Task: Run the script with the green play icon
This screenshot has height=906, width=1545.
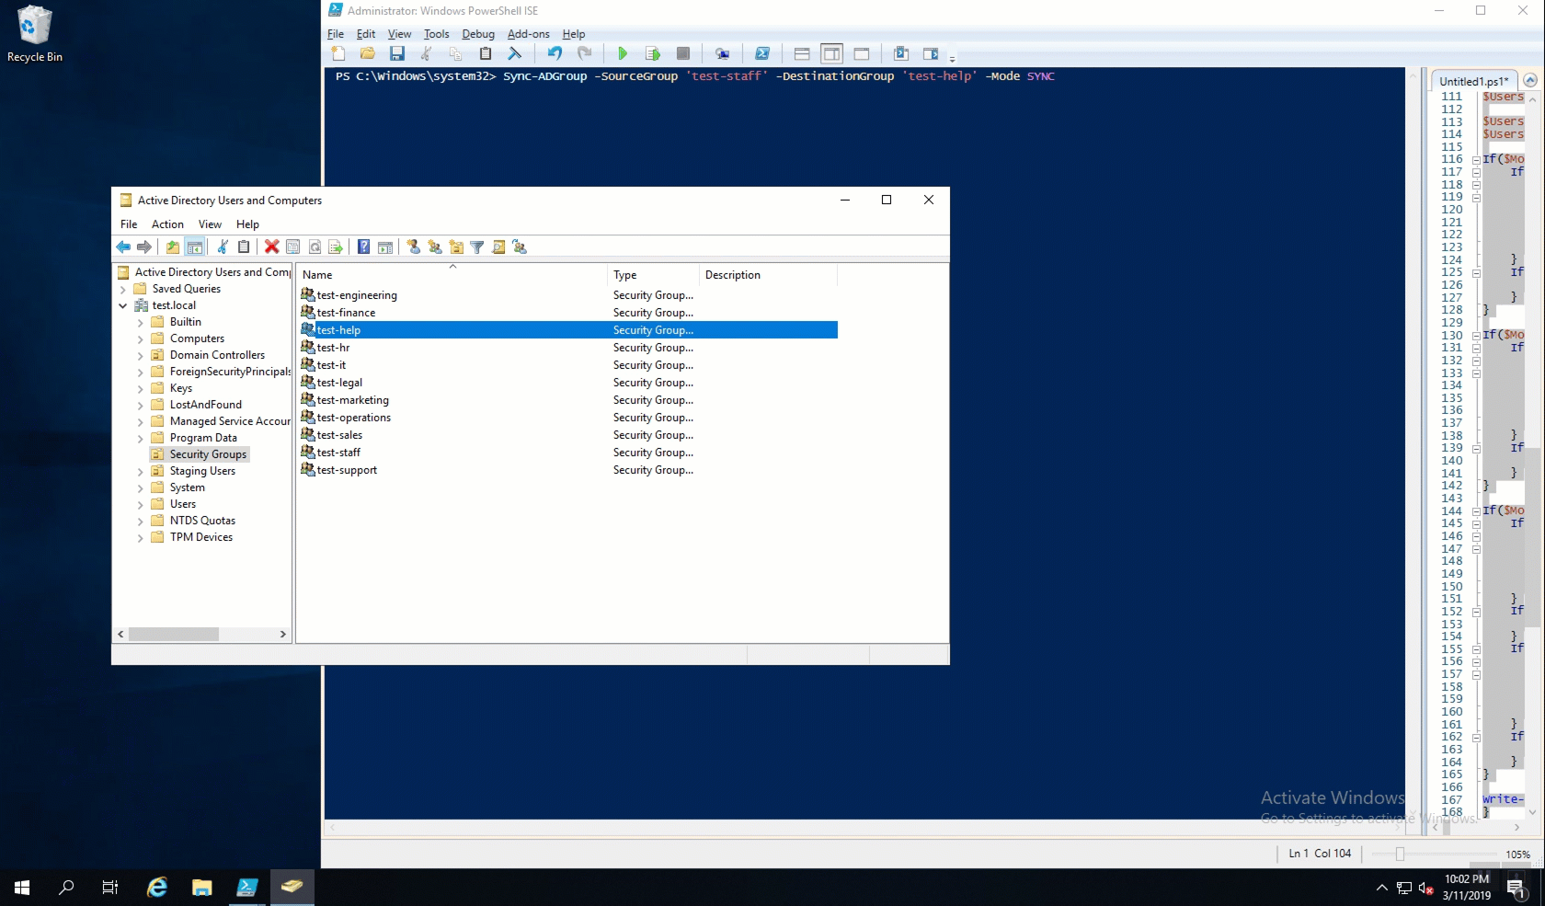Action: click(x=623, y=53)
